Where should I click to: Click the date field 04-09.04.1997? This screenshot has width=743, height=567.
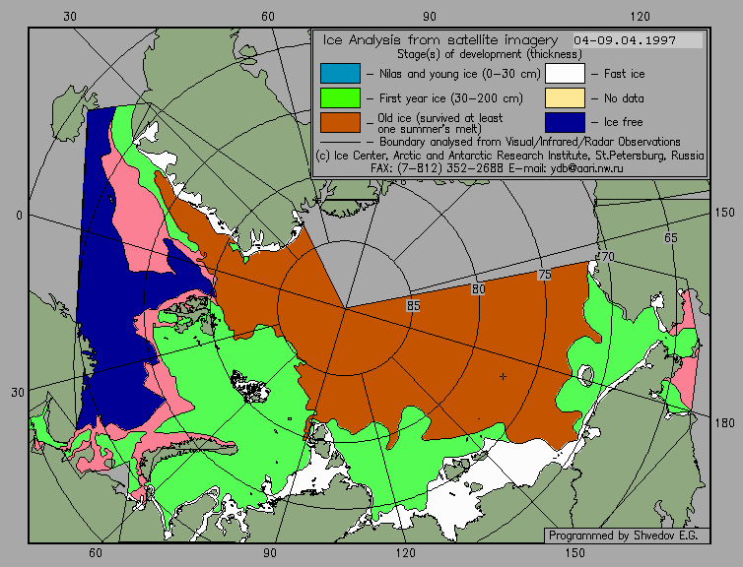tap(638, 40)
